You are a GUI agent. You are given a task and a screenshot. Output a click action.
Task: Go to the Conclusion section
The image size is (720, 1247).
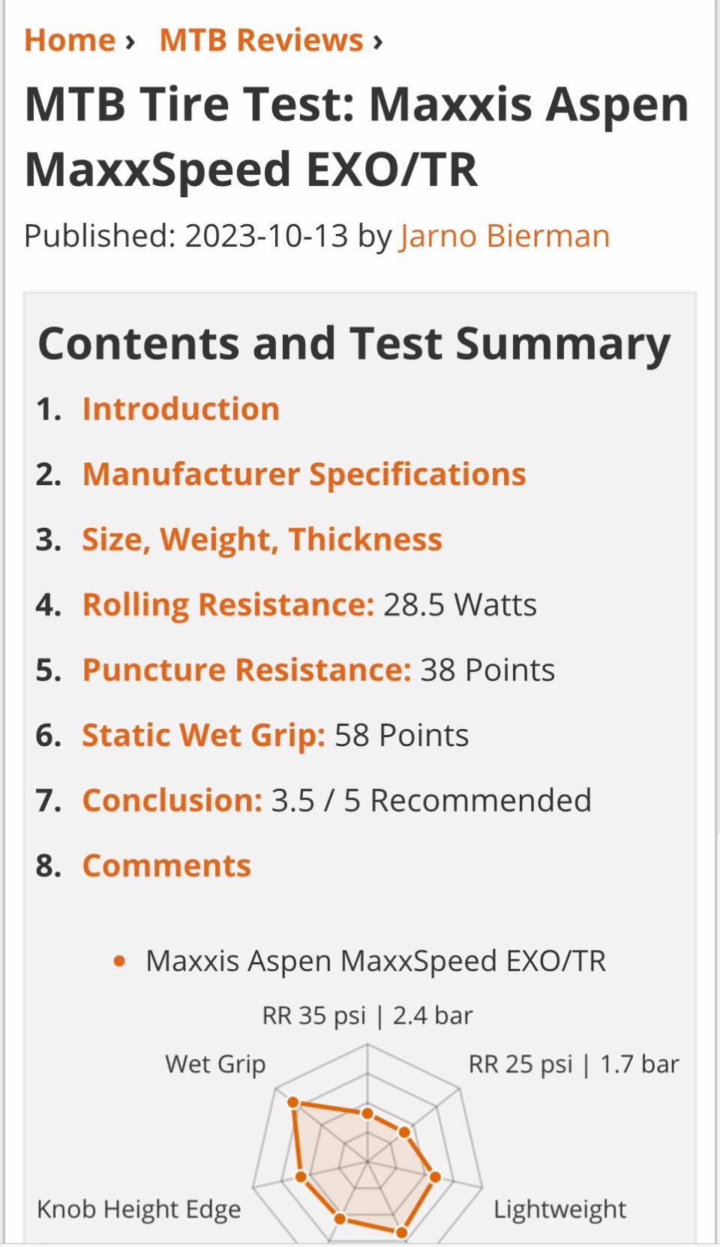pos(172,801)
